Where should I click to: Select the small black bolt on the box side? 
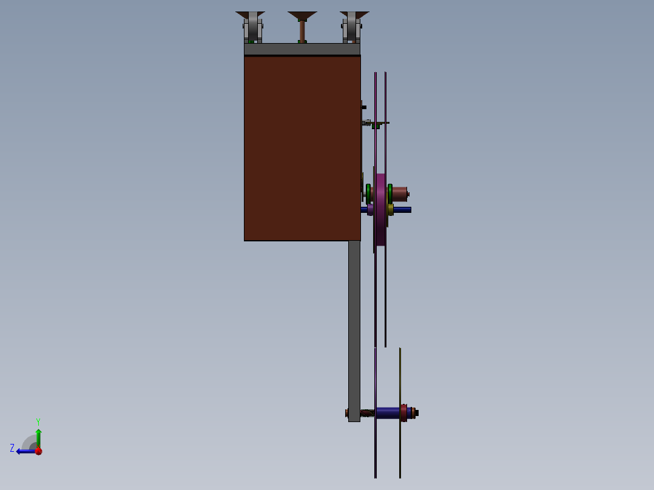[364, 107]
